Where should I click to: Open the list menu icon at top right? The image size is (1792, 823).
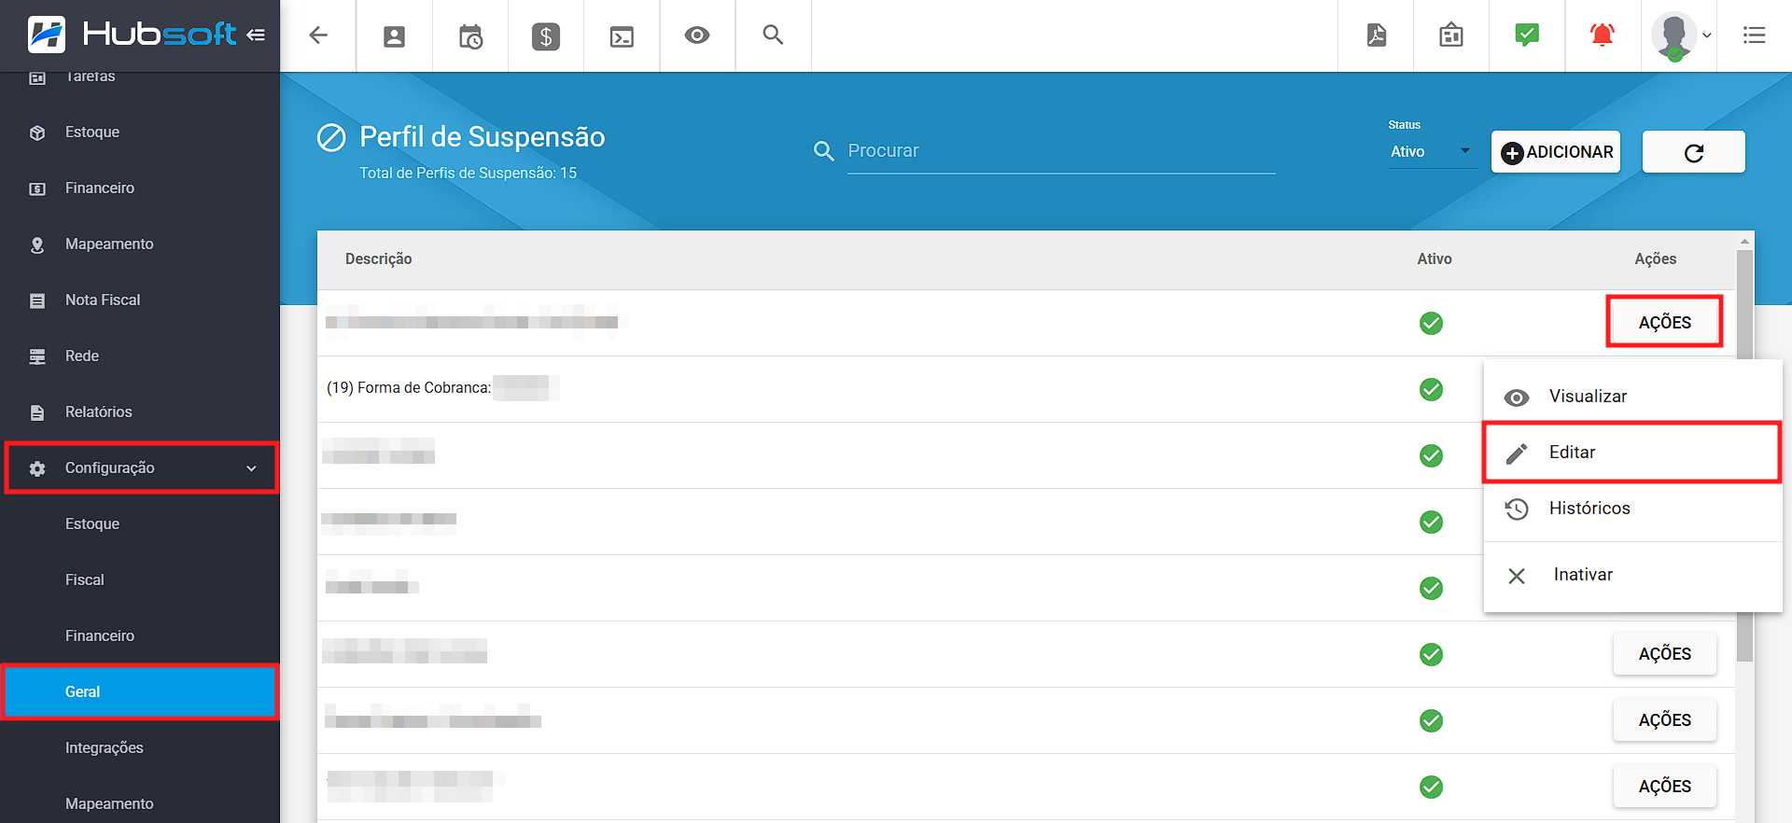coord(1754,35)
